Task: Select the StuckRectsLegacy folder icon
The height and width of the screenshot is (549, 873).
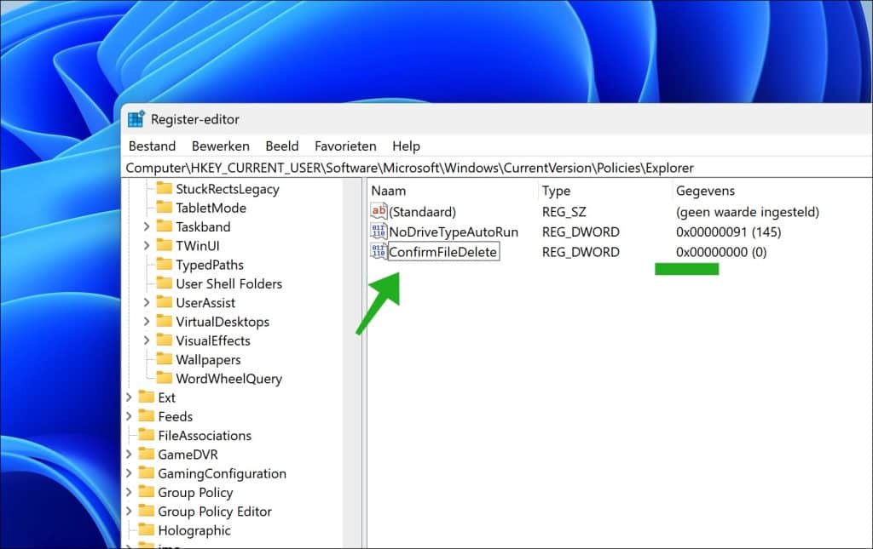Action: (165, 189)
